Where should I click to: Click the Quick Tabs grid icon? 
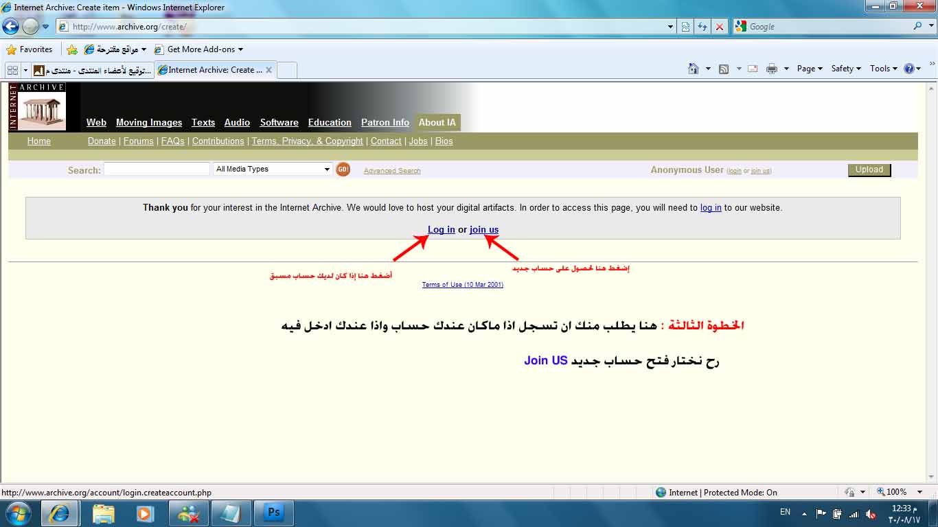(12, 70)
